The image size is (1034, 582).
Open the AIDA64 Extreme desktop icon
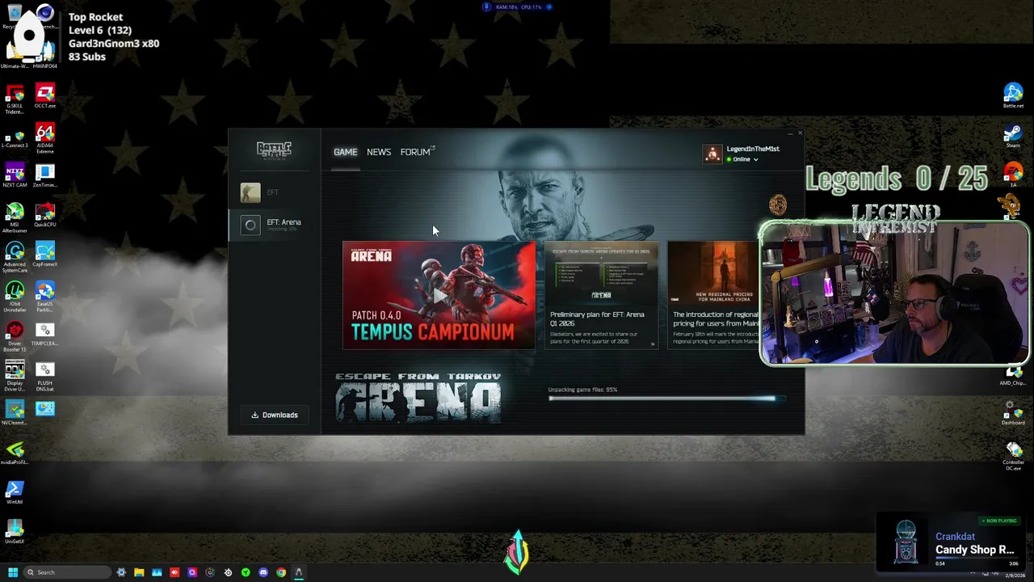45,137
